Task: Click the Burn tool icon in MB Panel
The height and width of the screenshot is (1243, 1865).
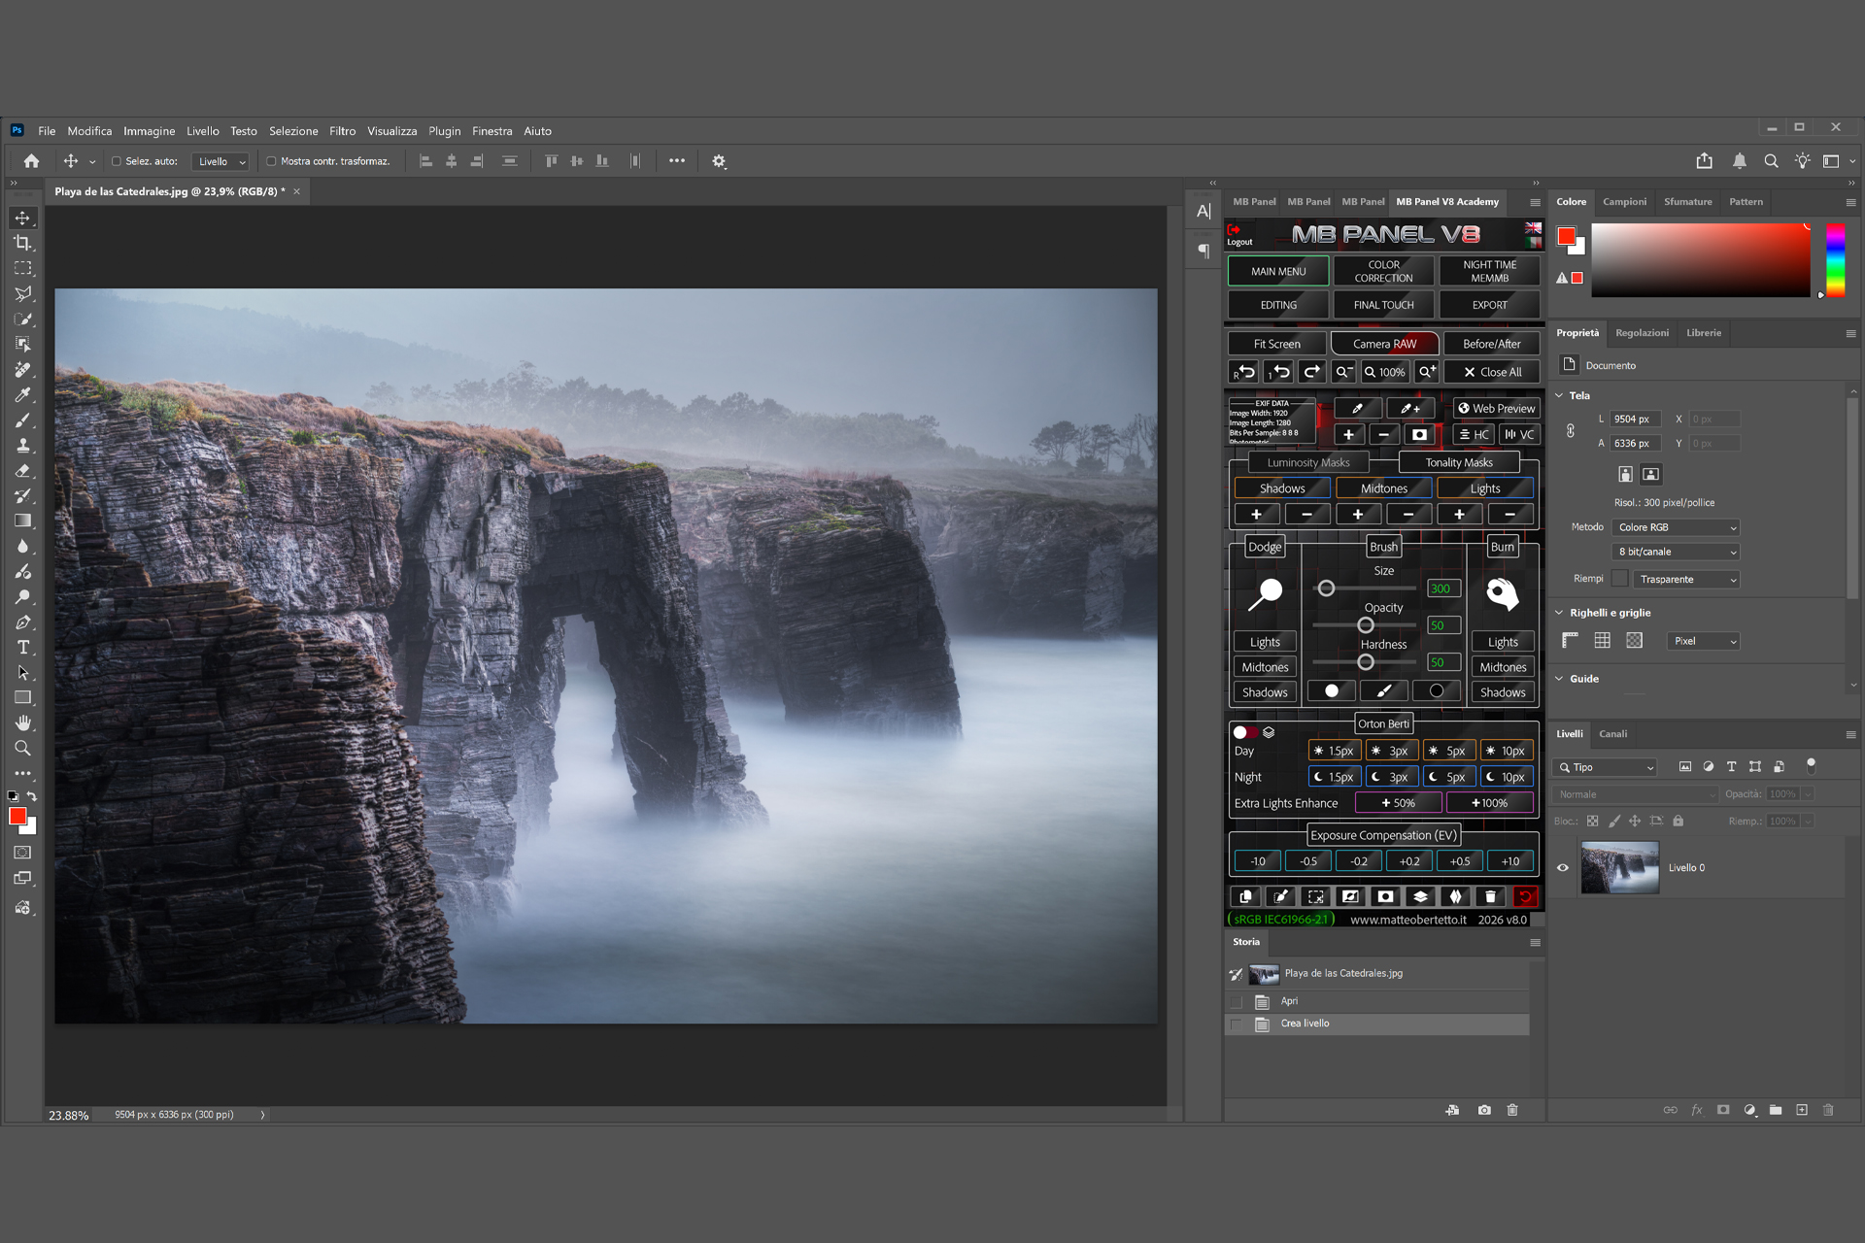Action: click(1502, 593)
